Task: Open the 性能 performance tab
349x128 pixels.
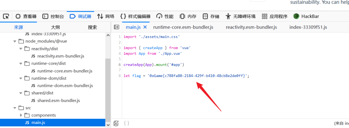Action: pyautogui.click(x=165, y=16)
